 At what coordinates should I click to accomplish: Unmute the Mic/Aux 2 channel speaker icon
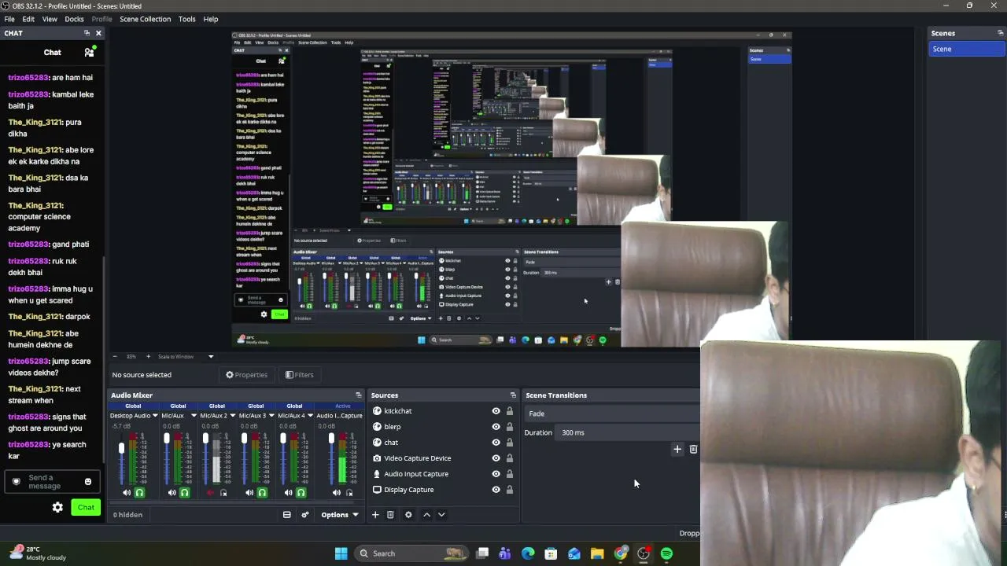click(x=210, y=493)
